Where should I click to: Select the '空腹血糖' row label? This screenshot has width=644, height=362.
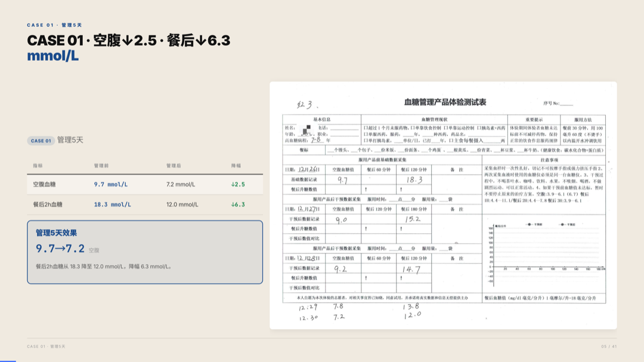tap(44, 184)
